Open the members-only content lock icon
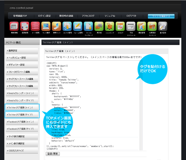Screen dimensions: 186x160 152,26
